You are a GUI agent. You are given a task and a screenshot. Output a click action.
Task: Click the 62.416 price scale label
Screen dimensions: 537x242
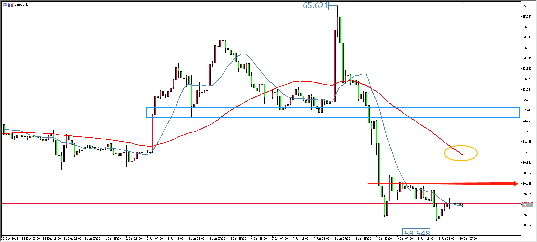(527, 110)
